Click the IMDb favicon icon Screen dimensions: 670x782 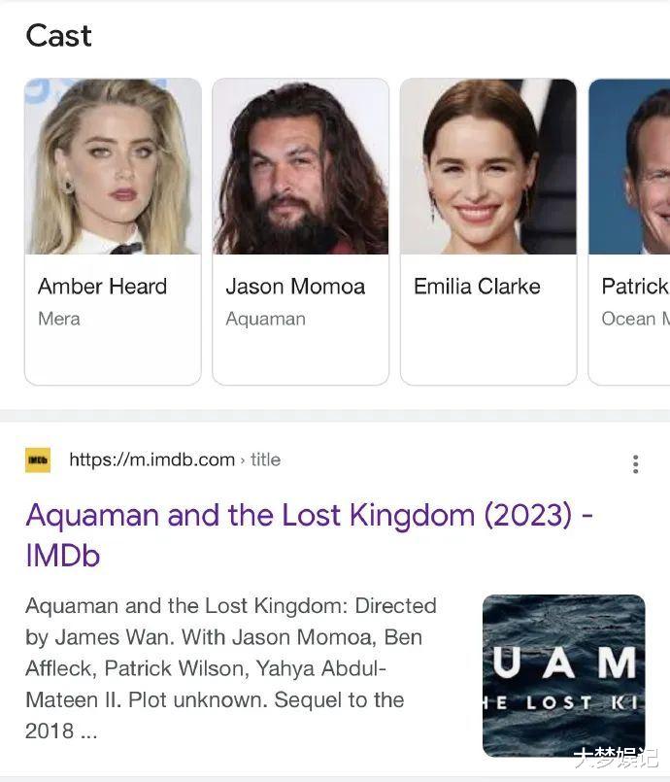39,459
